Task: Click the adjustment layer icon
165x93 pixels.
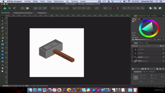Action: pyautogui.click(x=145, y=69)
